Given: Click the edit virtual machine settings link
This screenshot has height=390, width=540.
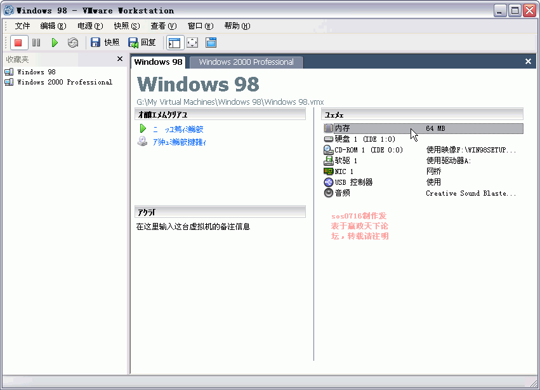Looking at the screenshot, I should (x=180, y=142).
